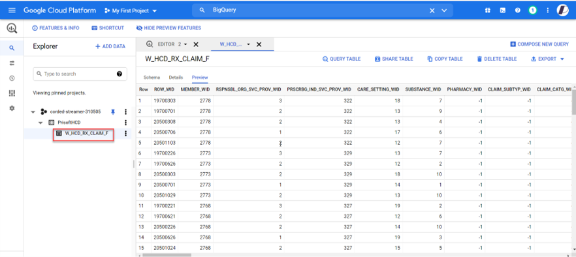This screenshot has height=257, width=576.
Task: Expand search options chevron in search bar
Action: pyautogui.click(x=444, y=10)
